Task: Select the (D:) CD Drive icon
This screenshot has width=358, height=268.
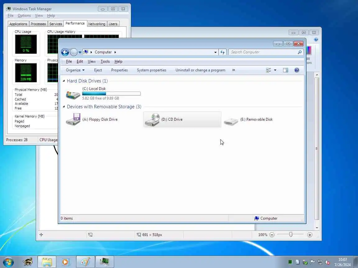Action: tap(152, 120)
